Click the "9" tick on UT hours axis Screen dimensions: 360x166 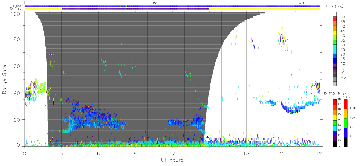pos(135,153)
